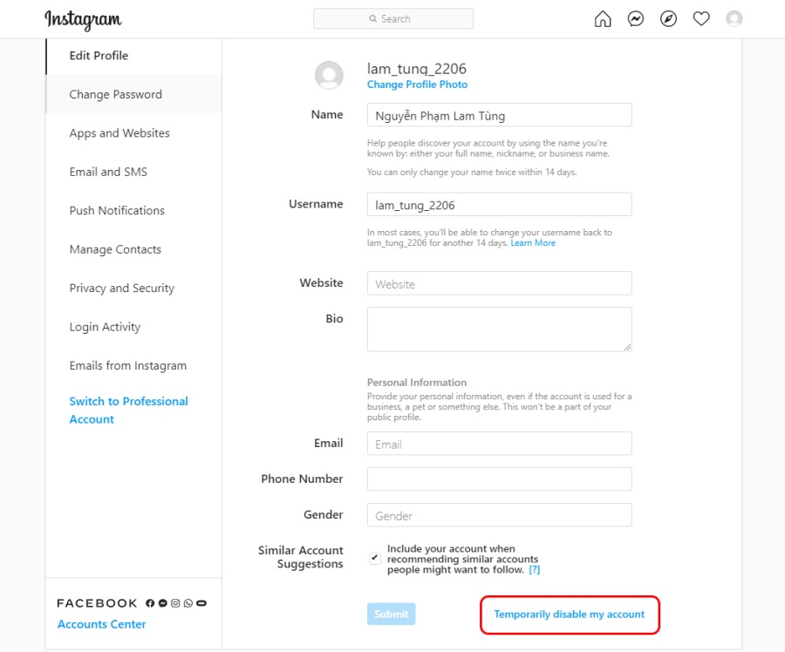The width and height of the screenshot is (785, 652).
Task: Select Privacy and Security in sidebar
Action: (x=122, y=288)
